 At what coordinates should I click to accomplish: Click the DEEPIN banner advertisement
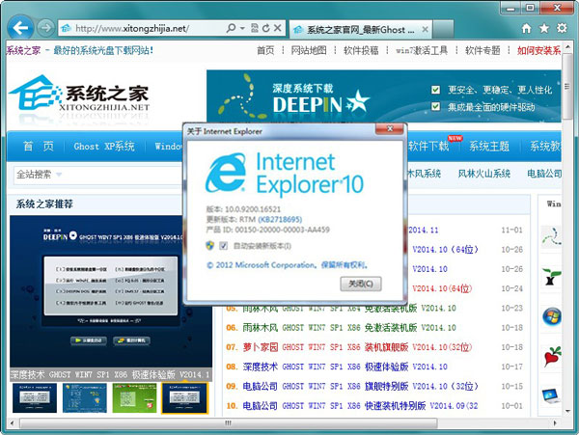click(384, 96)
